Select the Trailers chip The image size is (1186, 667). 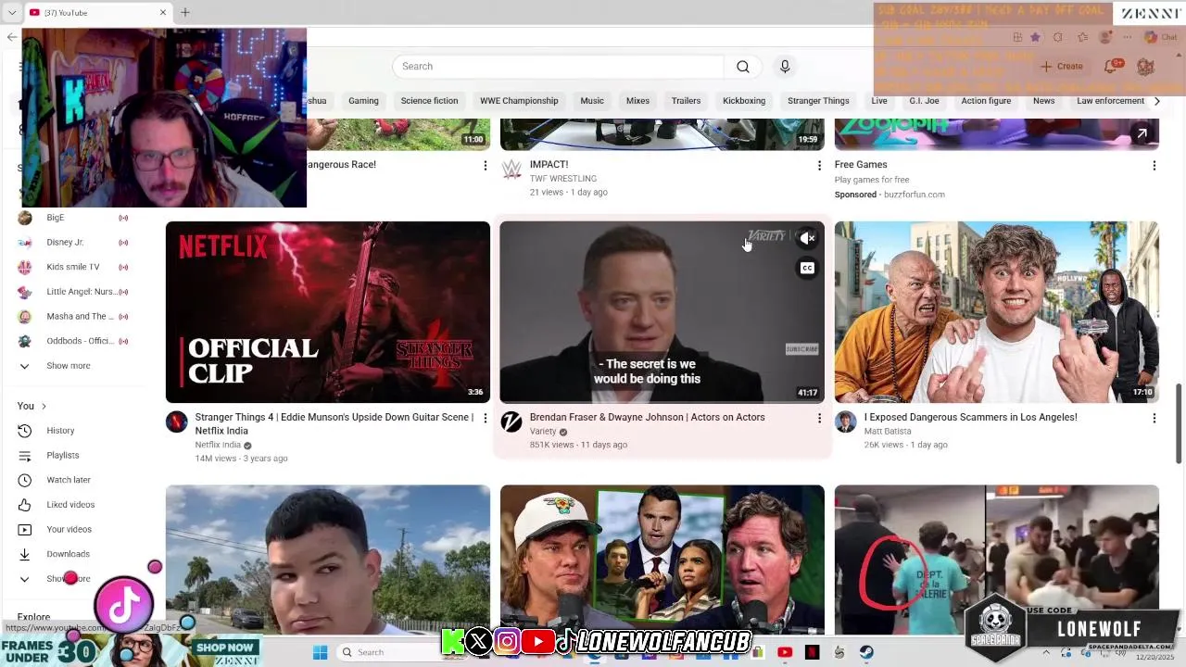click(686, 101)
